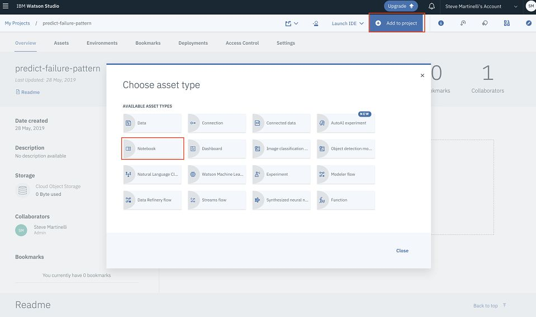
Task: Choose the Connection asset type
Action: coord(217,123)
